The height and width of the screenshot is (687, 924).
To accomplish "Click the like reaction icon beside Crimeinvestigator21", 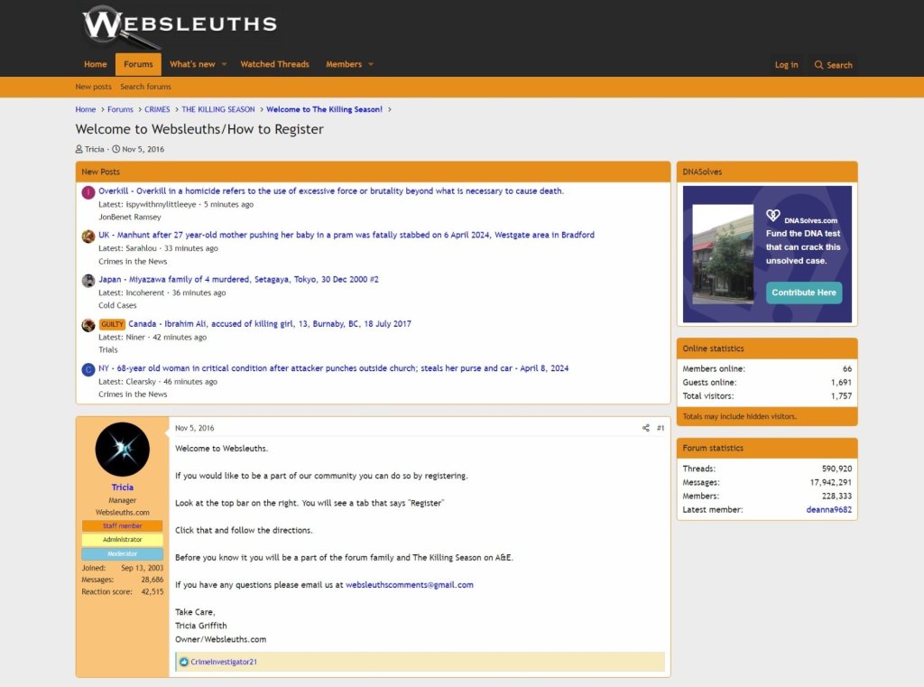I will [x=184, y=662].
